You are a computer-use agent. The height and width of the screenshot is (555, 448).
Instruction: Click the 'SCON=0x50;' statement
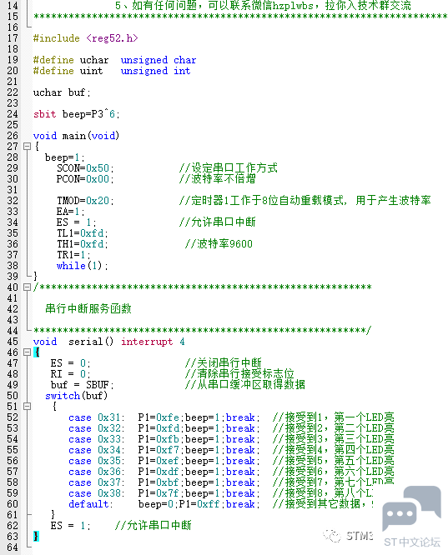pyautogui.click(x=85, y=168)
